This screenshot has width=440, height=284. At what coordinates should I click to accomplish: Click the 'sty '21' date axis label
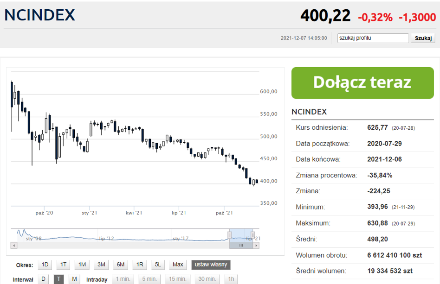point(89,213)
